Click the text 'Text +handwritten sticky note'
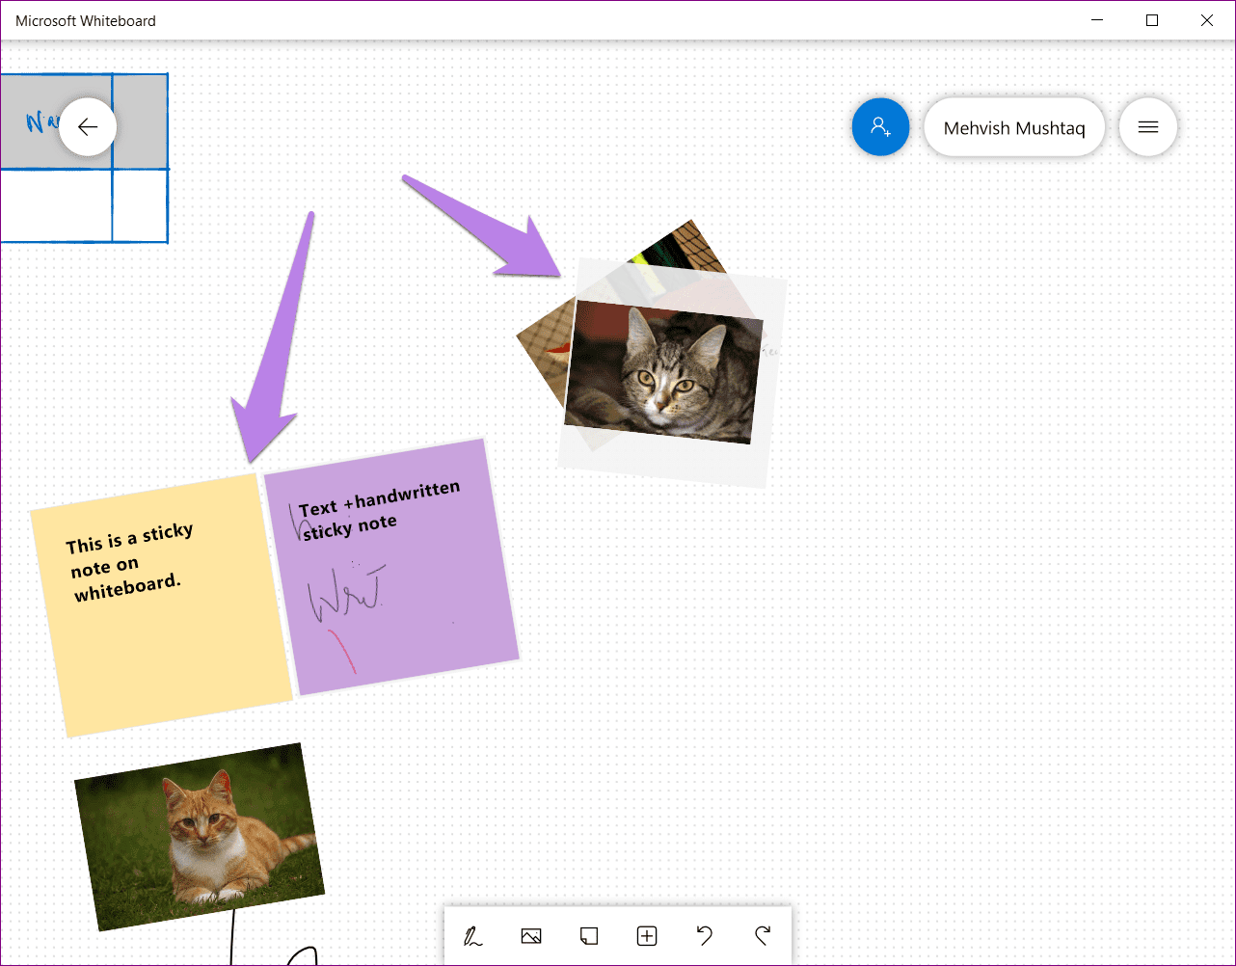The width and height of the screenshot is (1236, 966). click(380, 509)
